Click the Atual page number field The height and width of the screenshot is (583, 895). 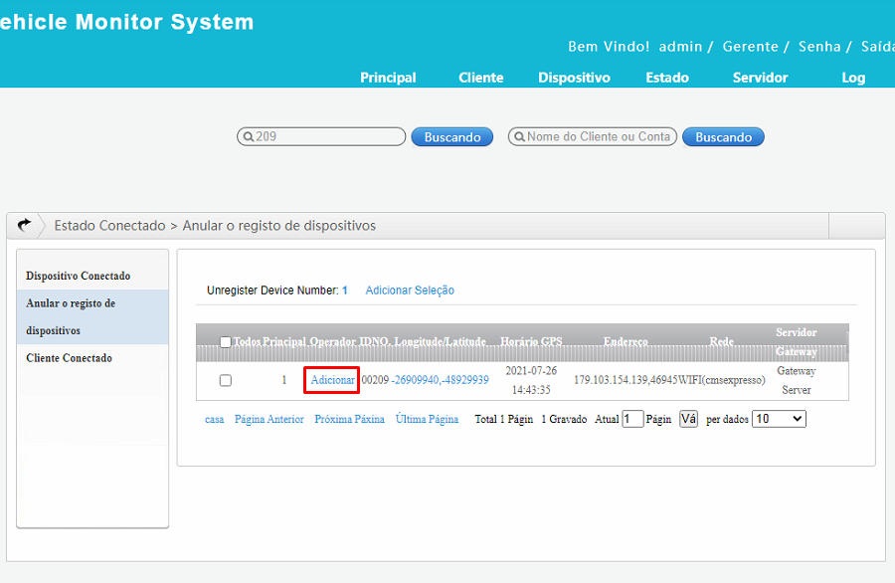point(632,420)
